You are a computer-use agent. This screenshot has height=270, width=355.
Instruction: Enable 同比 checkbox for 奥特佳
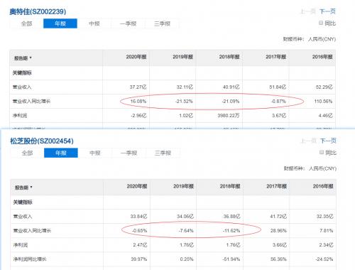[x=321, y=23]
